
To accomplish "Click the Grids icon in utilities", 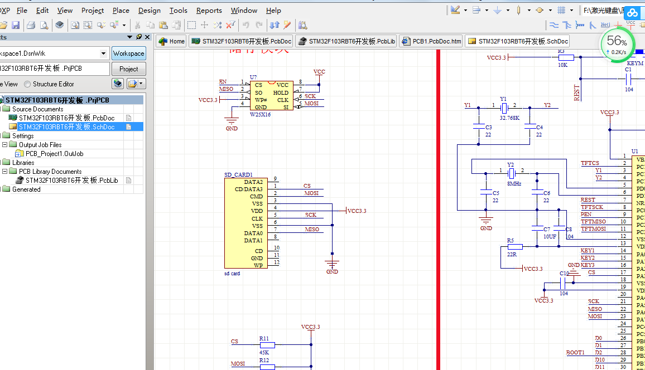I will (x=561, y=10).
